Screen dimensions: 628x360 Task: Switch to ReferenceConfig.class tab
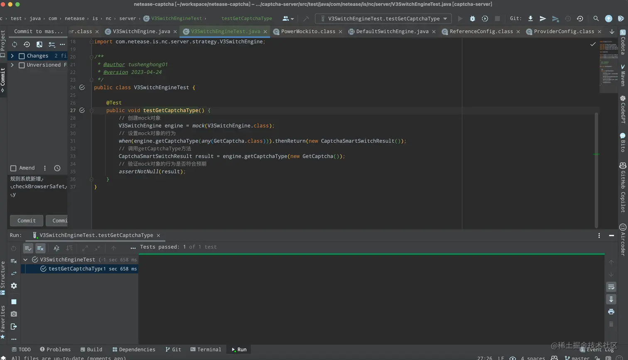[481, 31]
